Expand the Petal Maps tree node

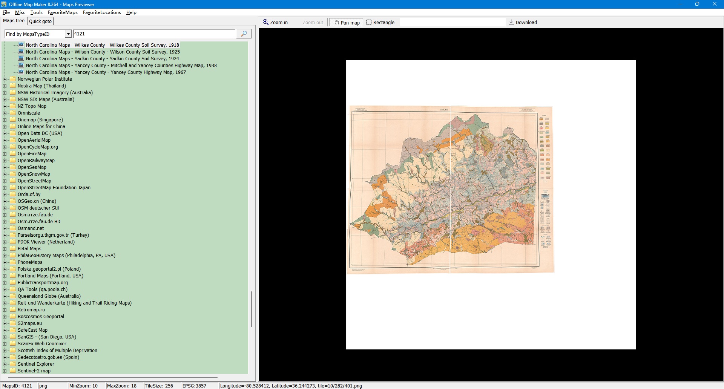pyautogui.click(x=5, y=249)
